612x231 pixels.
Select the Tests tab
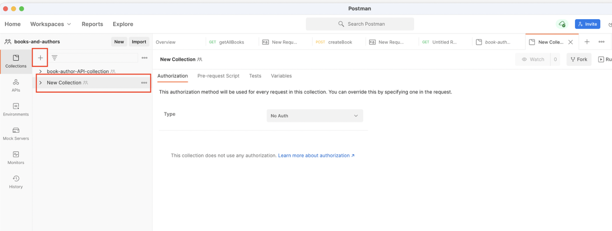coord(255,76)
